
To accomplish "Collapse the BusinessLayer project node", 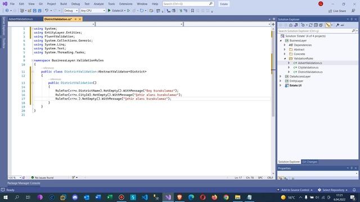I will click(281, 40).
